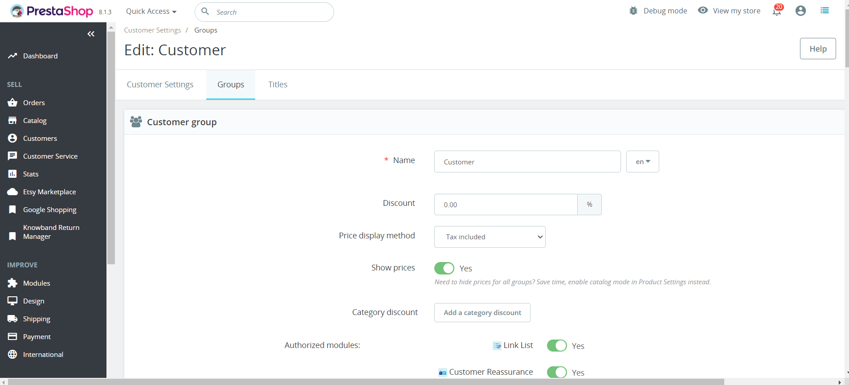Image resolution: width=849 pixels, height=385 pixels.
Task: Open Catalog in the sidebar menu
Action: [x=35, y=120]
